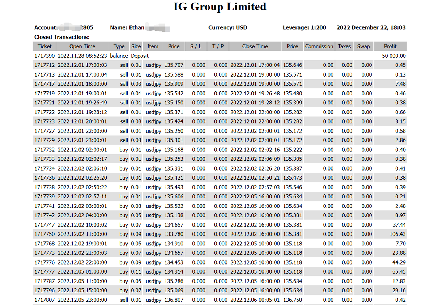Click profit value 37.44
Image resolution: width=434 pixels, height=305 pixels.
(x=399, y=225)
